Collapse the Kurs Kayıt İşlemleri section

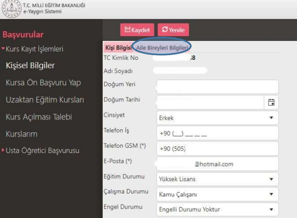point(33,49)
